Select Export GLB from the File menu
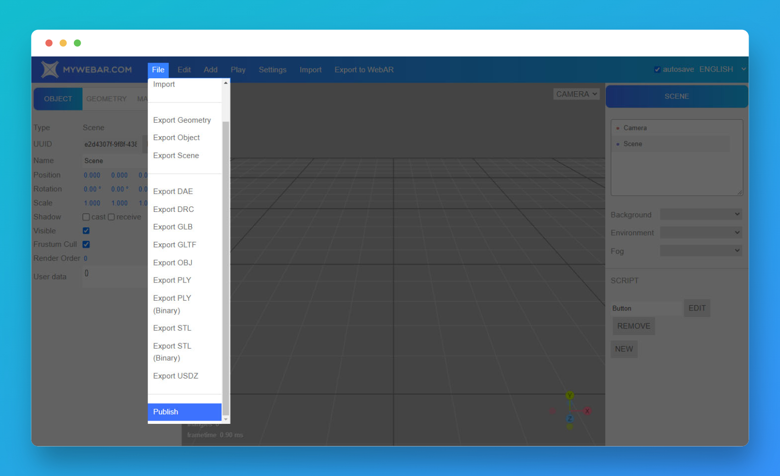Image resolution: width=780 pixels, height=476 pixels. 173,227
